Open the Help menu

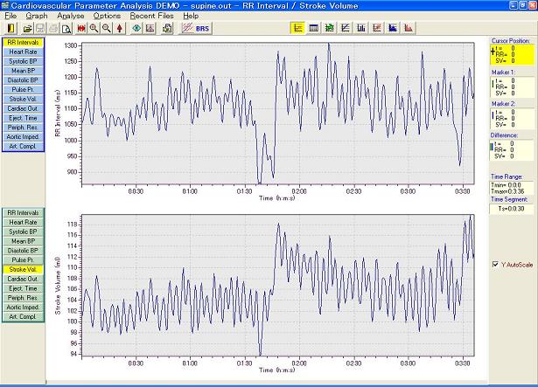(191, 16)
